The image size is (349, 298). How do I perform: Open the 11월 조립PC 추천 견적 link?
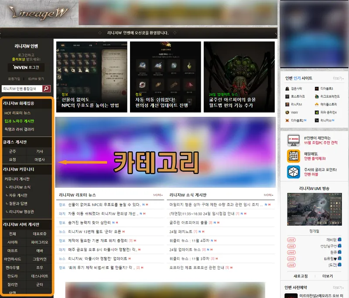321,142
